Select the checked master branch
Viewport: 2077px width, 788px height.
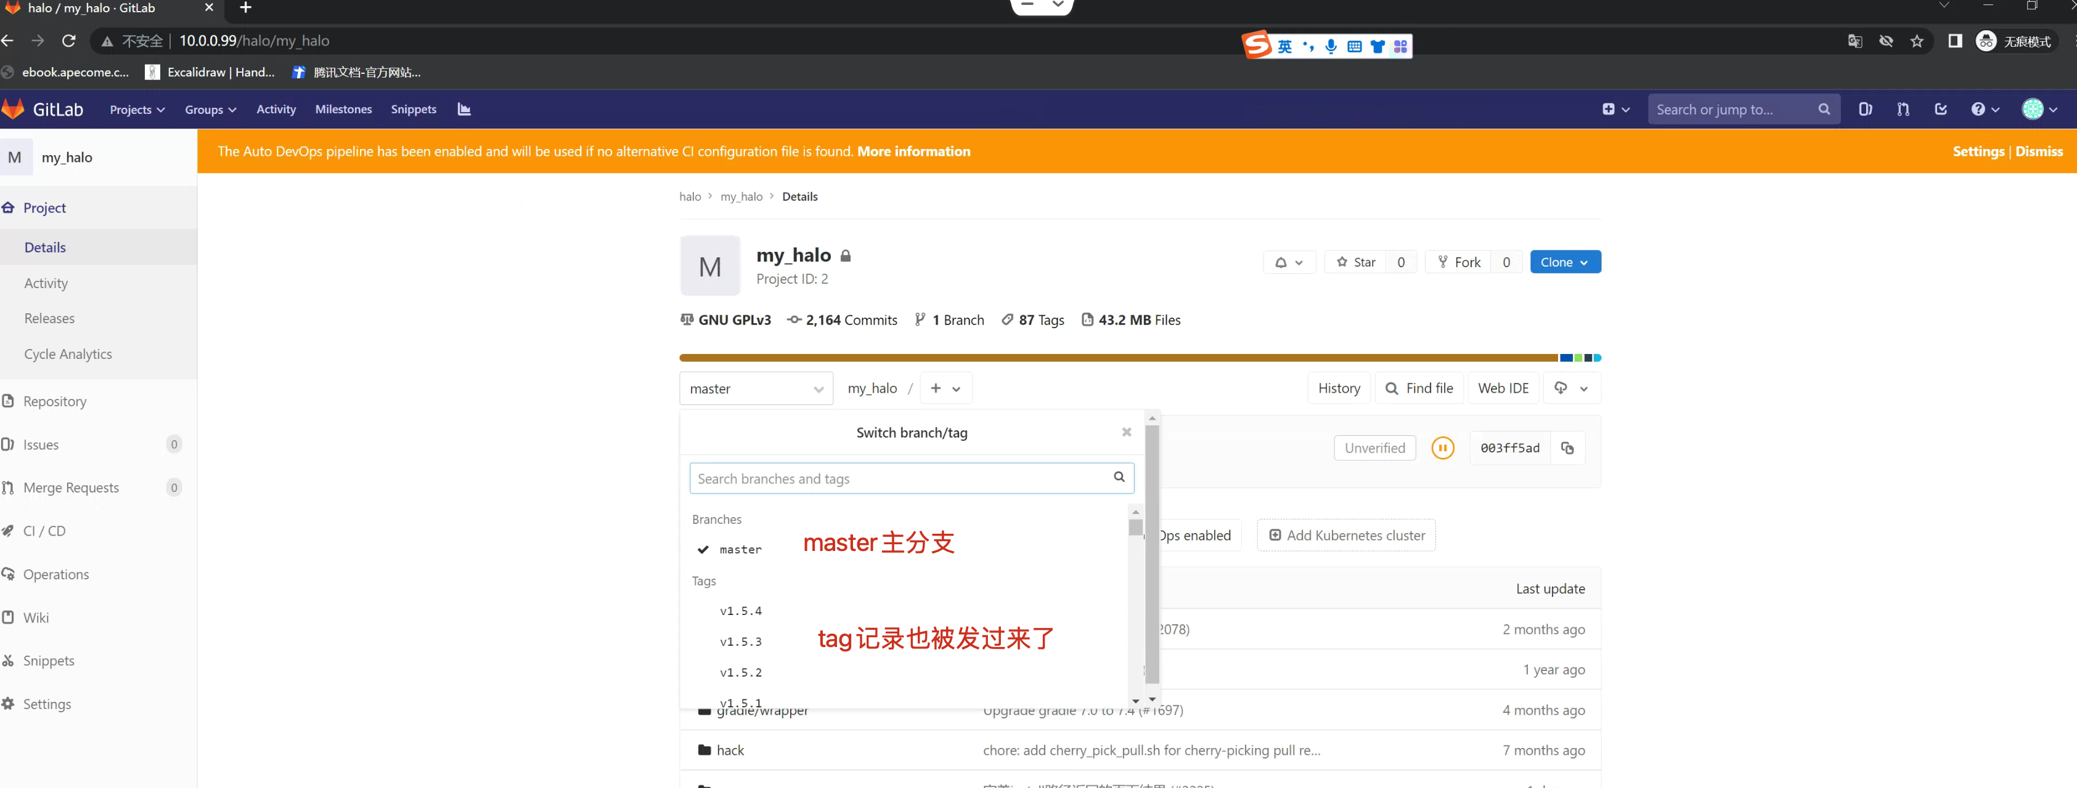740,550
